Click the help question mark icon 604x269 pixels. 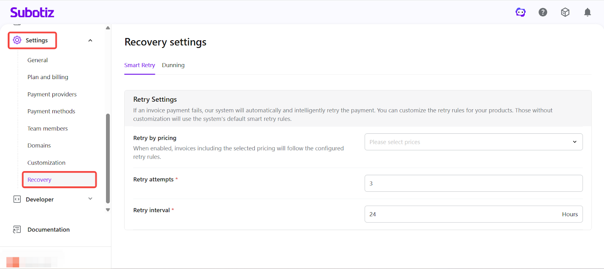click(x=542, y=12)
